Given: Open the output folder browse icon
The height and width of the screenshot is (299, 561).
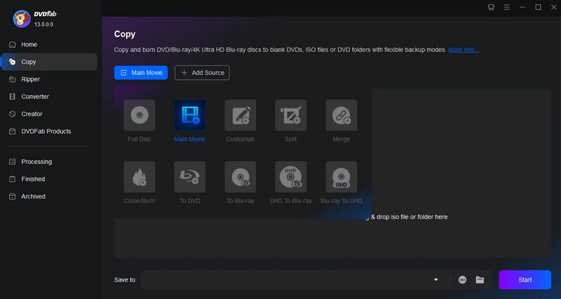Looking at the screenshot, I should pos(480,279).
